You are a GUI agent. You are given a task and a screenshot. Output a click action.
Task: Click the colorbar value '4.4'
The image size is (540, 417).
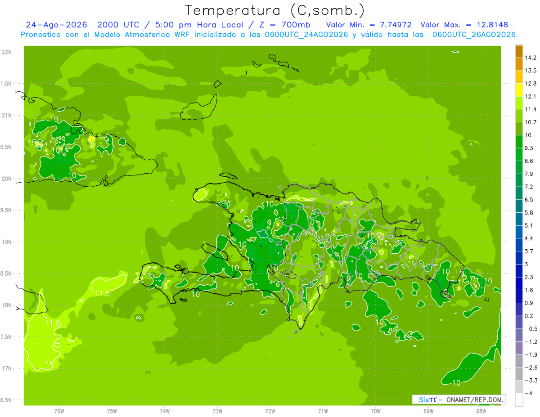click(530, 238)
